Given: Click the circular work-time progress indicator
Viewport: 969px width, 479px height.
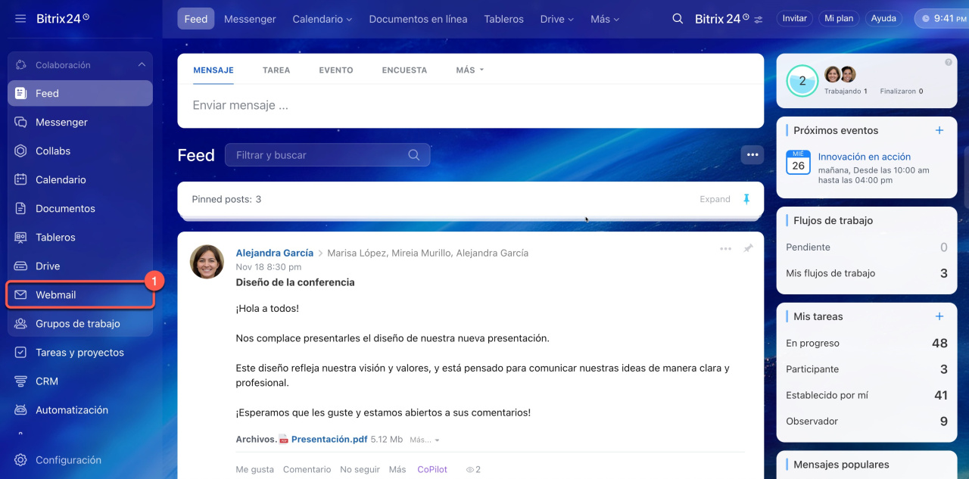Looking at the screenshot, I should pos(802,81).
